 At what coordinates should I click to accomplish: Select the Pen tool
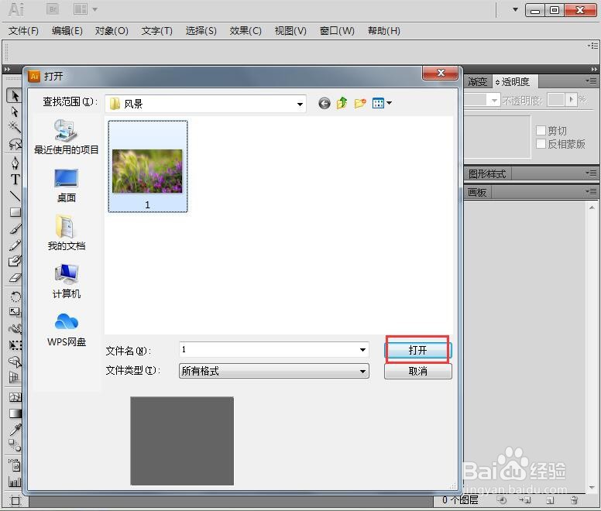tap(15, 163)
